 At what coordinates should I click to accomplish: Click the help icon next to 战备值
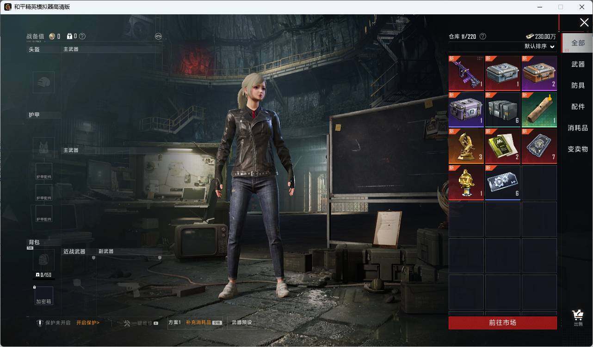[x=82, y=36]
